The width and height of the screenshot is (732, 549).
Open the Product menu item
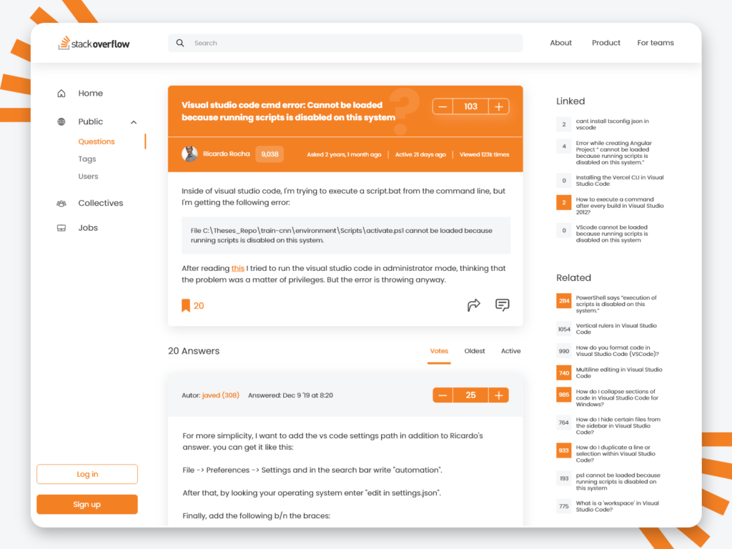pos(606,43)
